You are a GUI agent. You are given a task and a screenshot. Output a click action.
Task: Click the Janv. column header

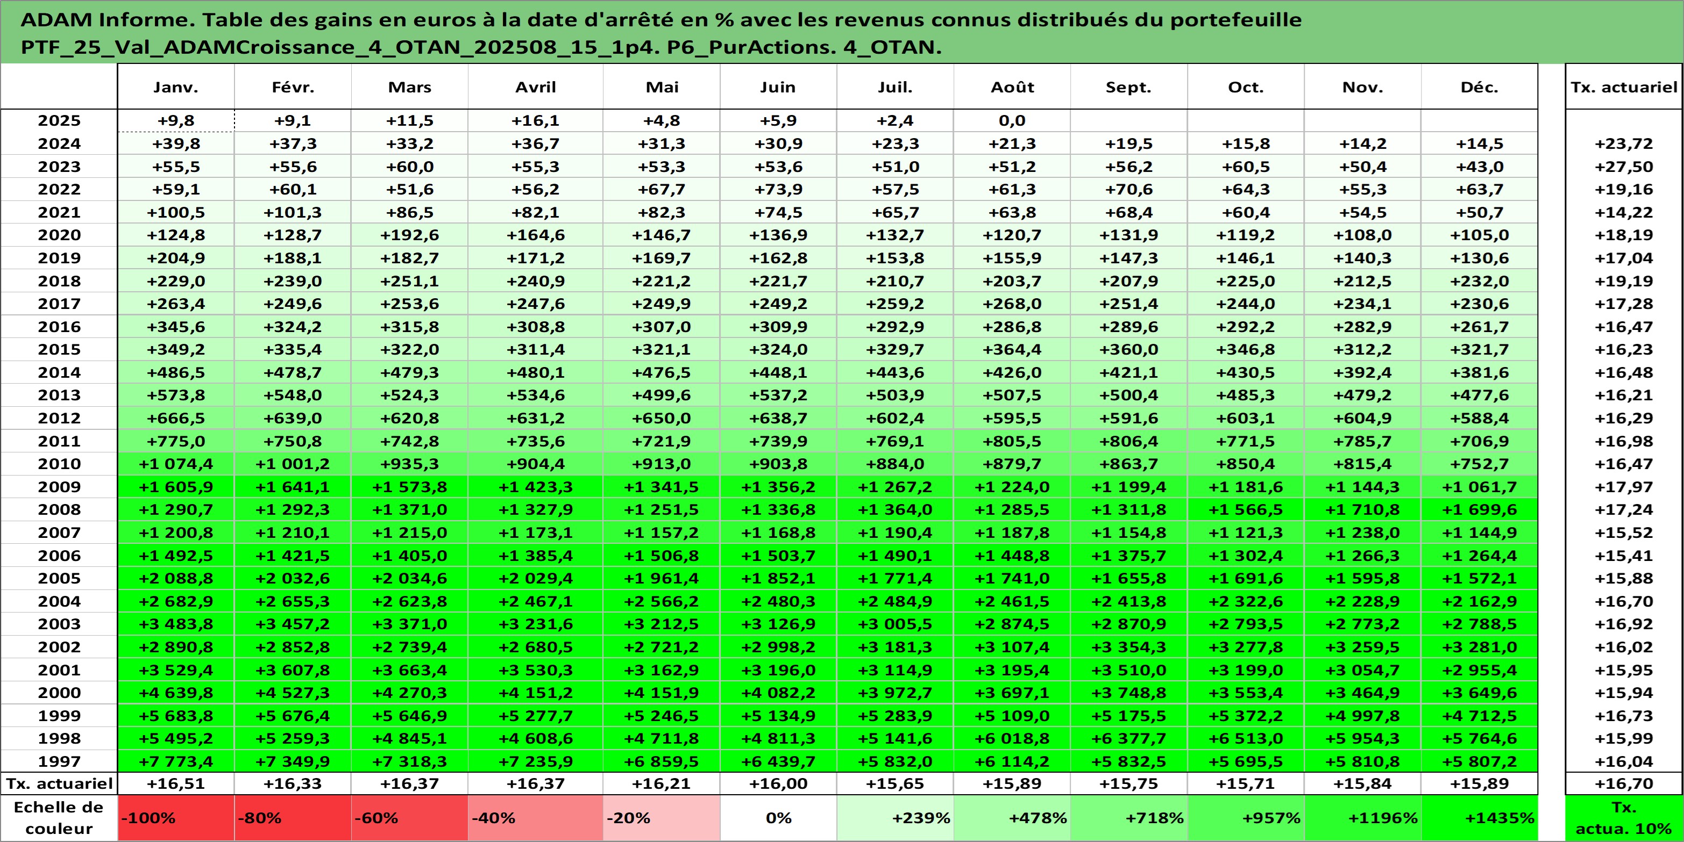tap(176, 87)
